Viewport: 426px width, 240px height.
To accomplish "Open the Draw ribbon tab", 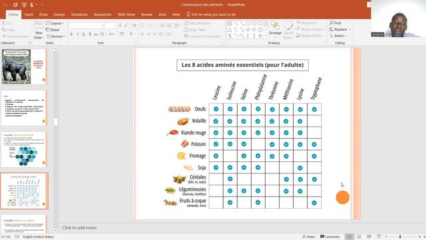I will 43,15.
